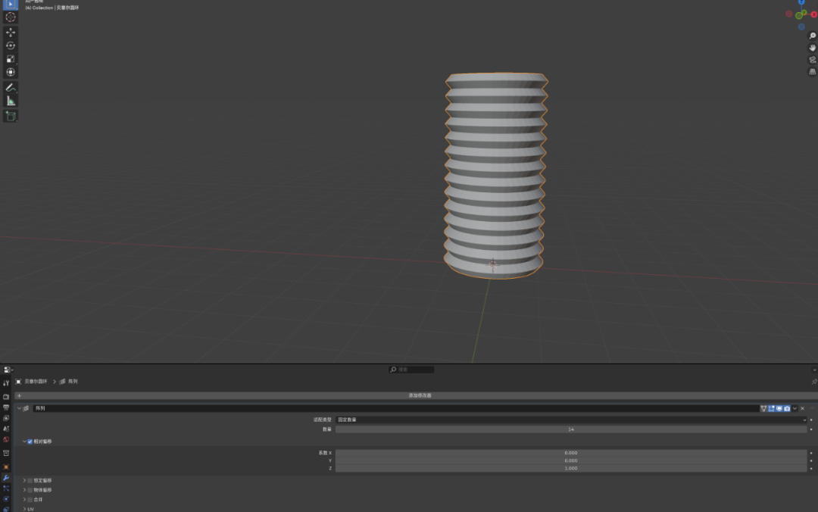Enable the 合并 merge checkbox
Image resolution: width=818 pixels, height=512 pixels.
click(x=30, y=499)
